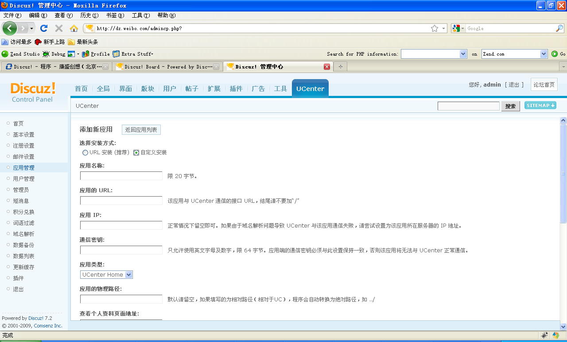Open the back/forward history dropdown arrow

click(32, 28)
